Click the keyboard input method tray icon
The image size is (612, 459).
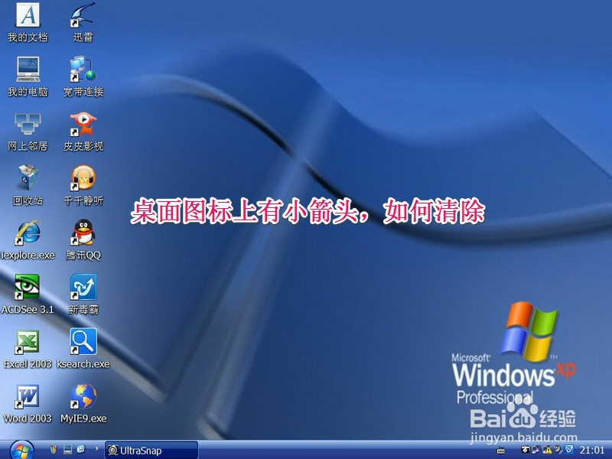501,451
